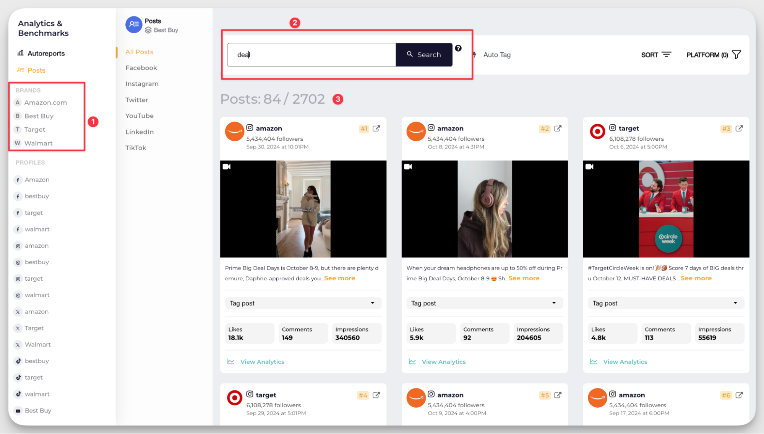Open Posts in the left sidebar

coord(31,70)
